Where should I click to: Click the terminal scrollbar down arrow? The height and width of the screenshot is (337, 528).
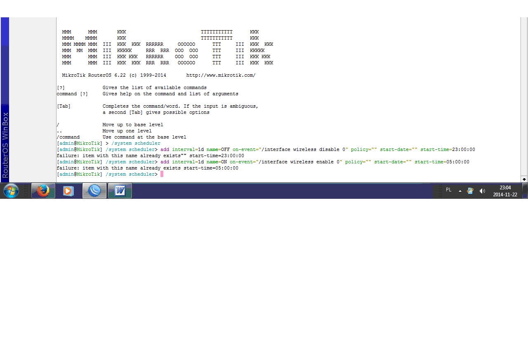point(524,179)
